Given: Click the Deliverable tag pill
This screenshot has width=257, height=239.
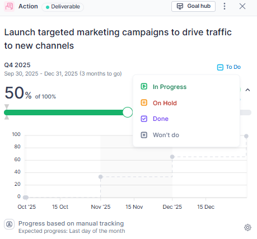Looking at the screenshot, I should click(63, 7).
